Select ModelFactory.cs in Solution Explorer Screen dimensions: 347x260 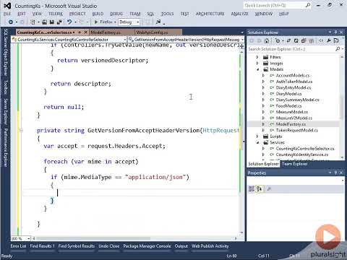tap(291, 124)
